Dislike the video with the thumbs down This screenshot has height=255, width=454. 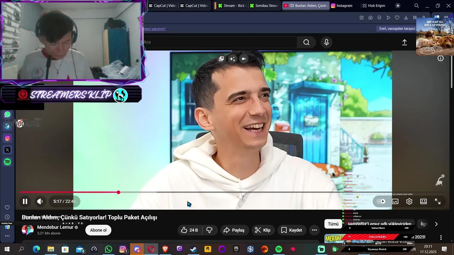209,230
